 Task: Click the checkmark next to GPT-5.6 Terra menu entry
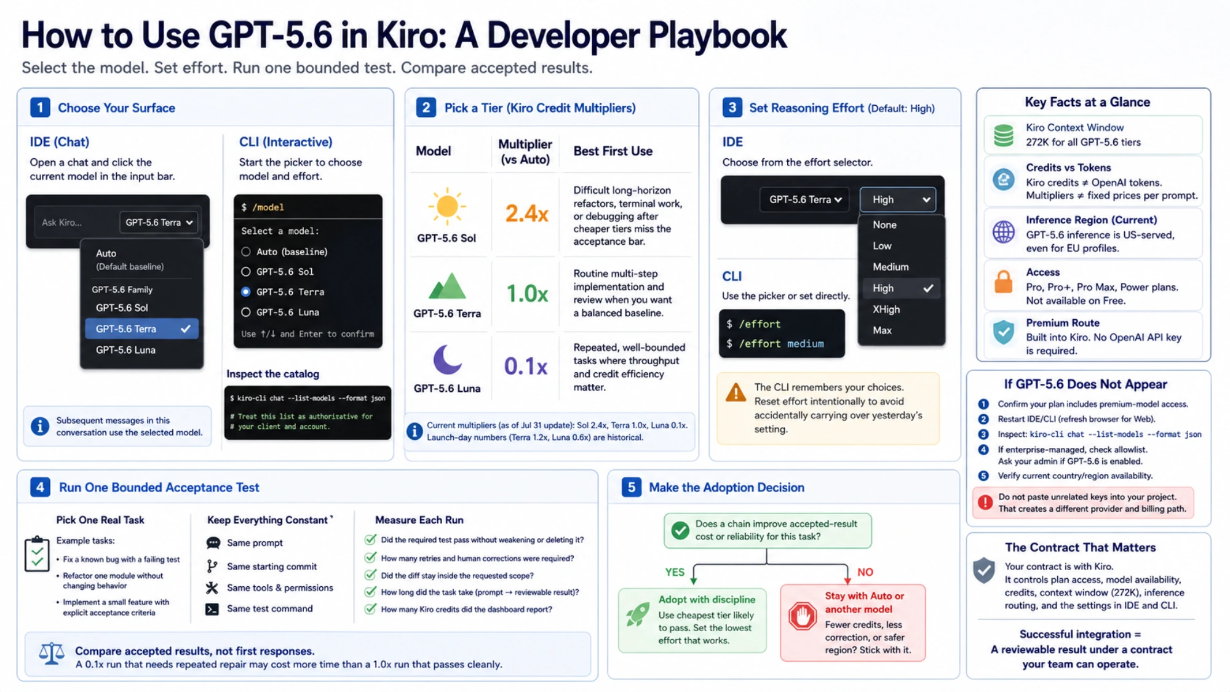(185, 329)
